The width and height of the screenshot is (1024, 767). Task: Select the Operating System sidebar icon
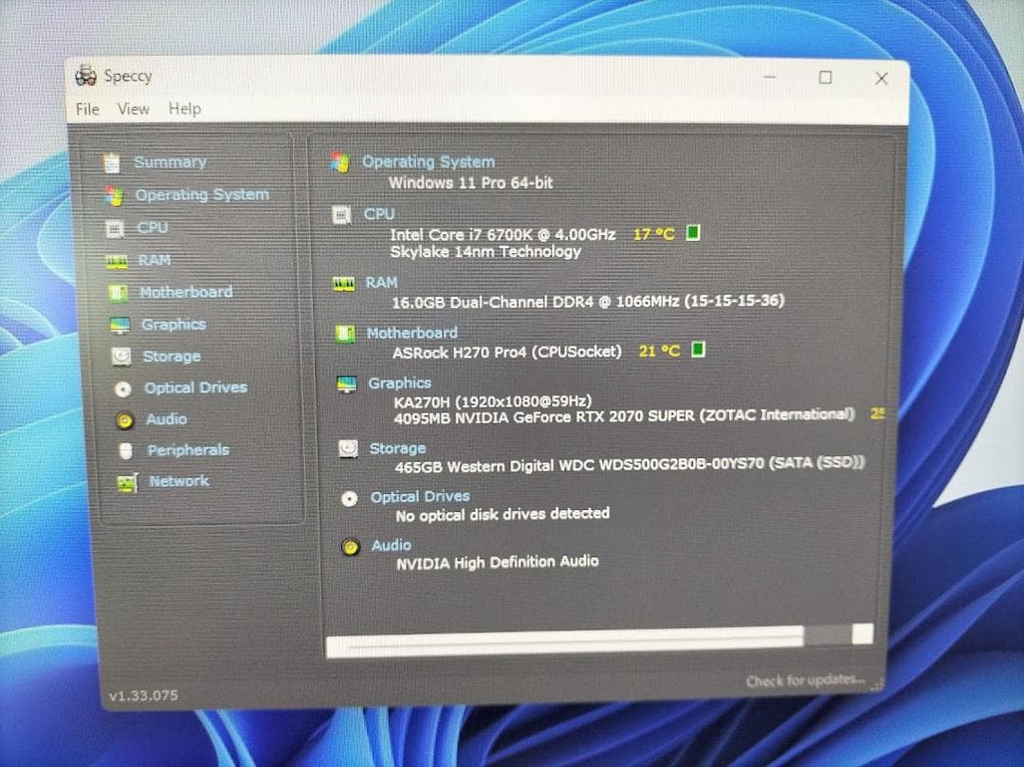coord(115,195)
